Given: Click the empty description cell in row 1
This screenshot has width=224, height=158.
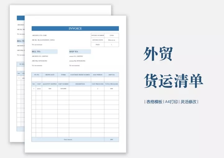Looking at the screenshot, I should click(x=80, y=89).
